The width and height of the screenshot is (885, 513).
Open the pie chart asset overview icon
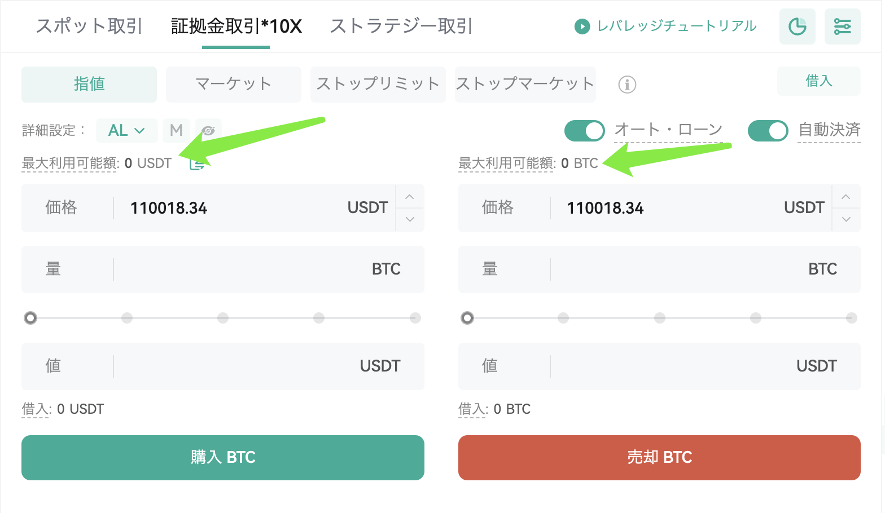click(797, 26)
